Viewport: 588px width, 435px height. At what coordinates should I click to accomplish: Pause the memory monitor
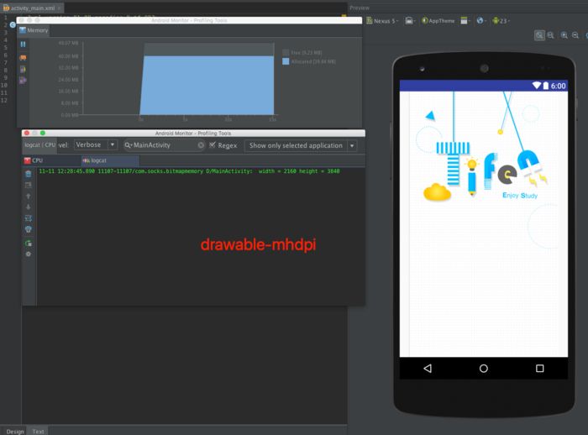[x=23, y=45]
